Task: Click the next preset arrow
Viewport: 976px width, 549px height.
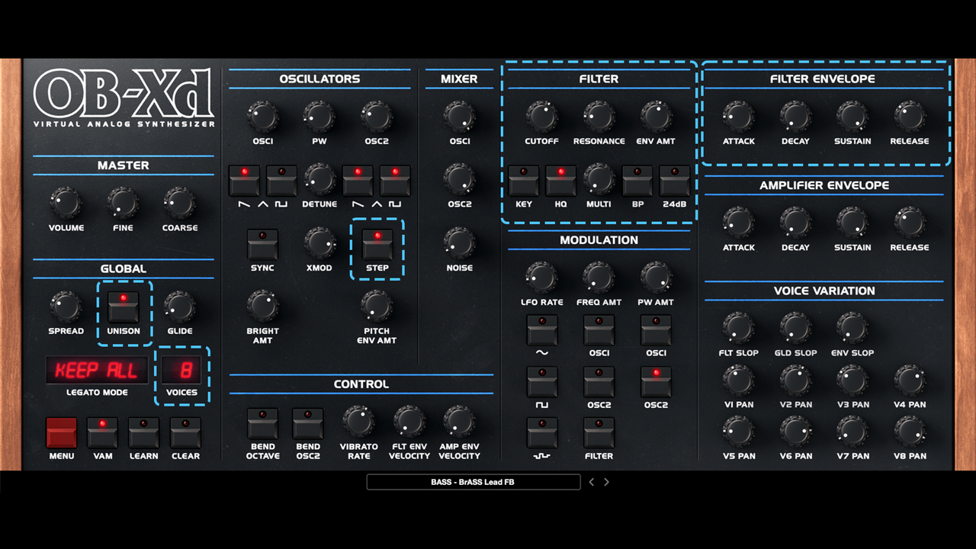Action: tap(606, 481)
